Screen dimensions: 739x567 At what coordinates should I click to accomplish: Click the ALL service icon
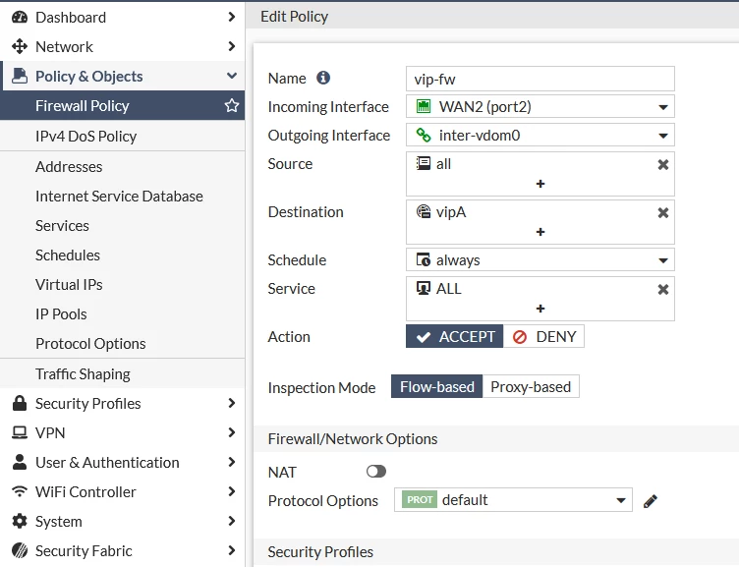point(424,288)
